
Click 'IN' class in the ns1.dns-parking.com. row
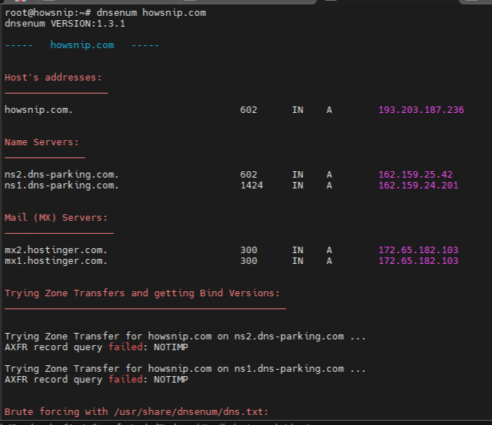click(297, 186)
